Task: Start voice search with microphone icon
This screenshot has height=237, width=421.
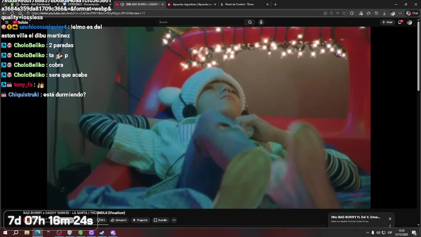Action: [x=261, y=22]
